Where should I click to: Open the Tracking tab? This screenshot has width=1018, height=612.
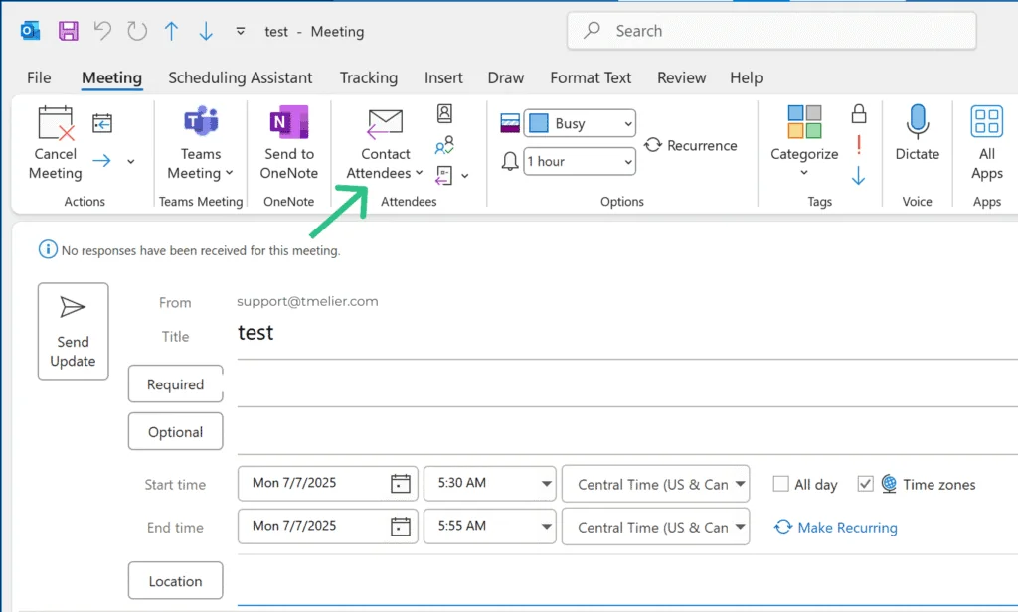click(369, 77)
